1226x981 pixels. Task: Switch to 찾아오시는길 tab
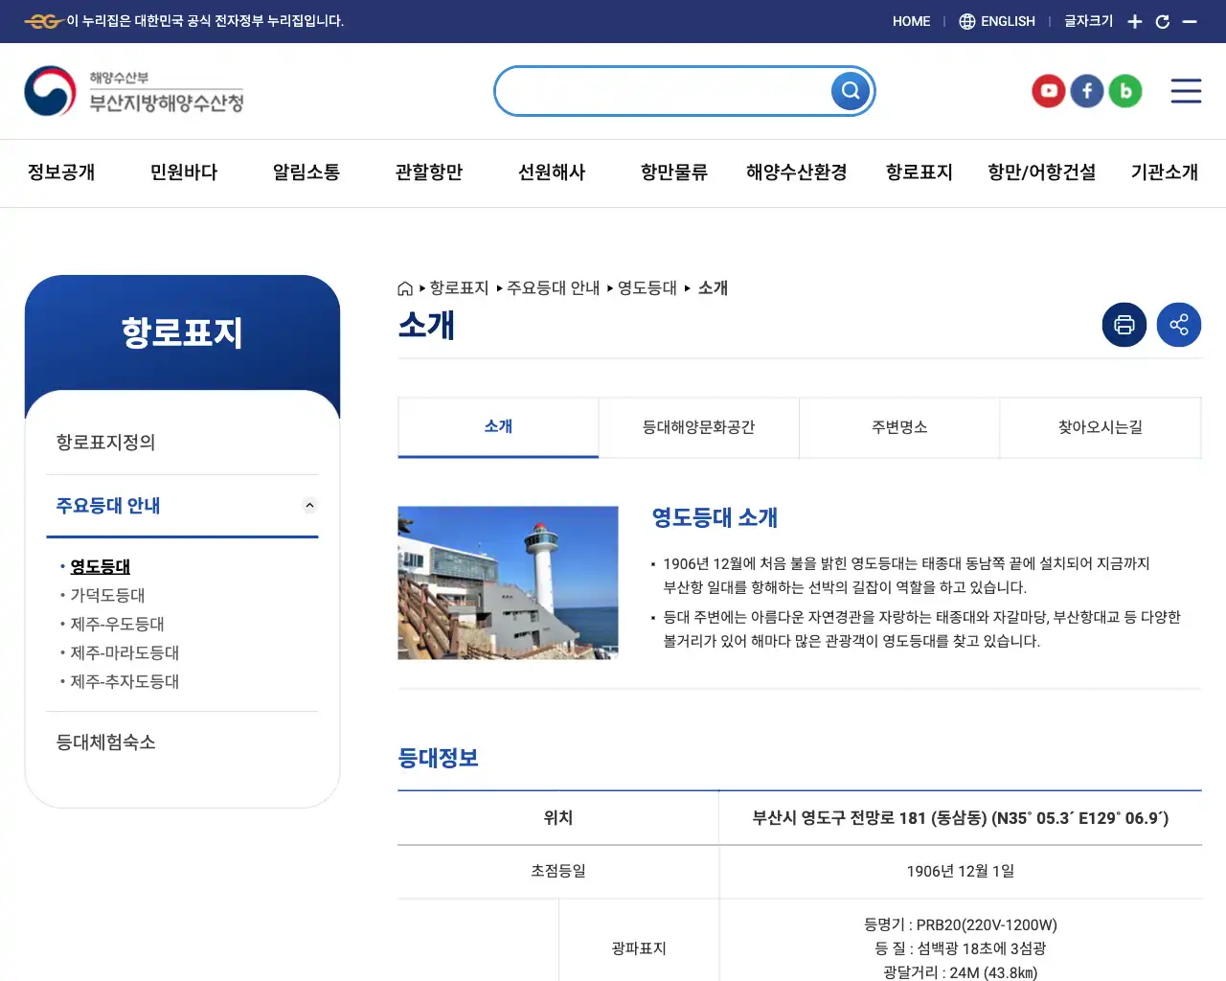[x=1101, y=427]
